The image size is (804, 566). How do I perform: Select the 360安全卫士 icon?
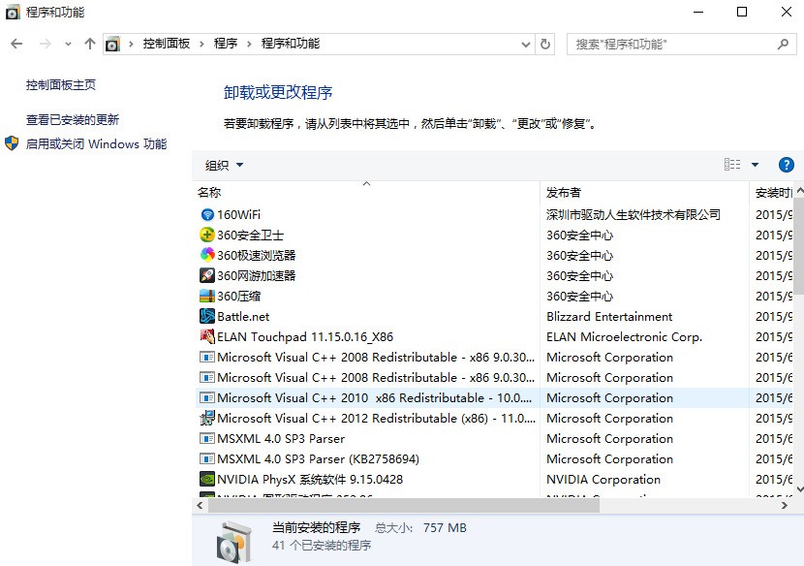pos(207,235)
